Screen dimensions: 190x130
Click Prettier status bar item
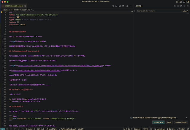click(x=181, y=129)
